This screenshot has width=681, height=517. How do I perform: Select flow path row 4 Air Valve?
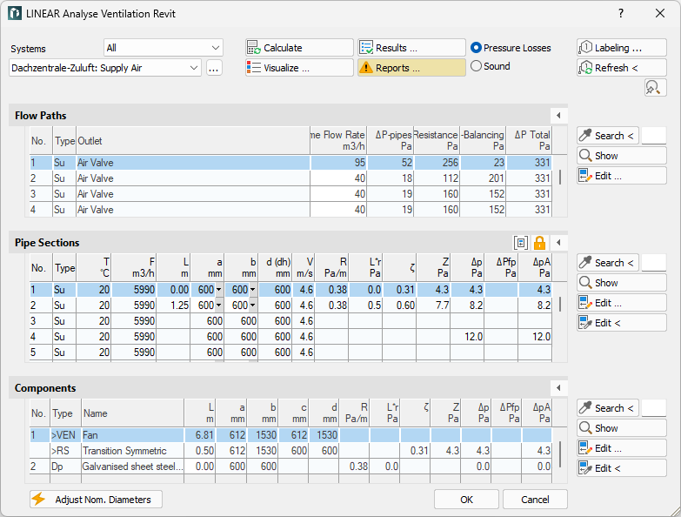tap(290, 210)
